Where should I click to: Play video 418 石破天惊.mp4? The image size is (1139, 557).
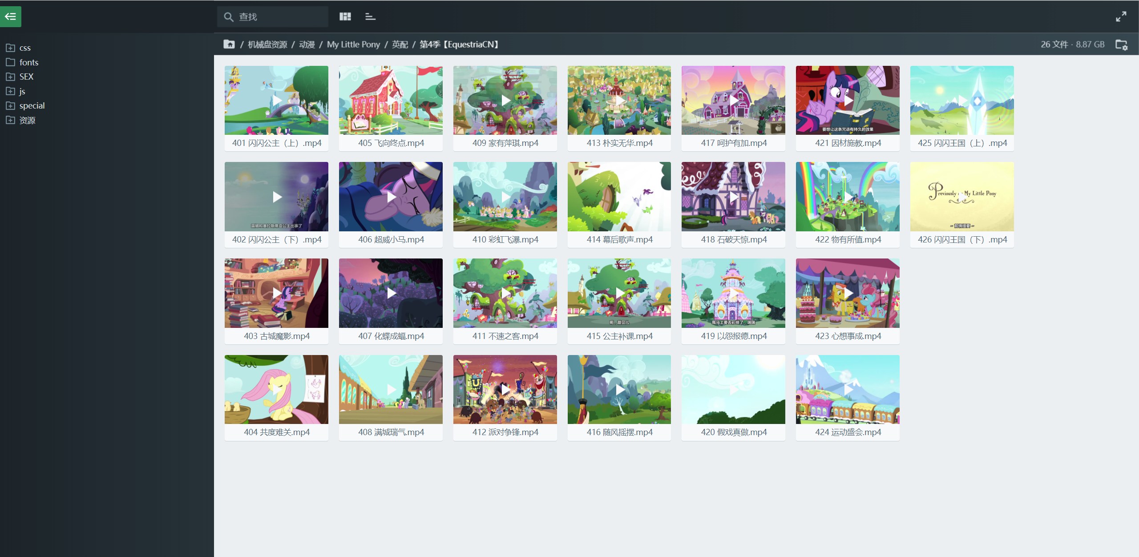(x=733, y=197)
